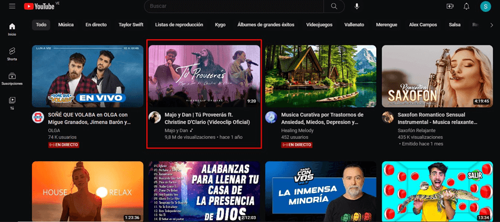Click the 74 K usuarios text
This screenshot has height=222, width=500.
click(x=62, y=137)
